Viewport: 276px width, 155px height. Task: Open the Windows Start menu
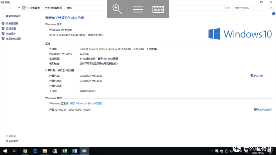point(5,151)
